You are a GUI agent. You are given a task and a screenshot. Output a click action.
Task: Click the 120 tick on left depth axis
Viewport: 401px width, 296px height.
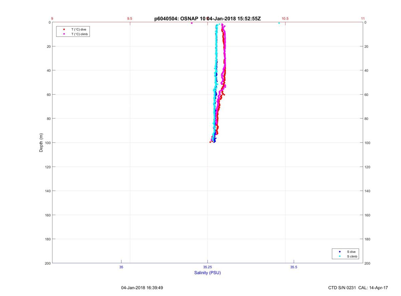pyautogui.click(x=47, y=167)
